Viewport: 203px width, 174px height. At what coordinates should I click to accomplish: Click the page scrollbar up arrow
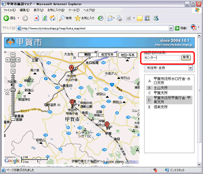tap(200, 36)
